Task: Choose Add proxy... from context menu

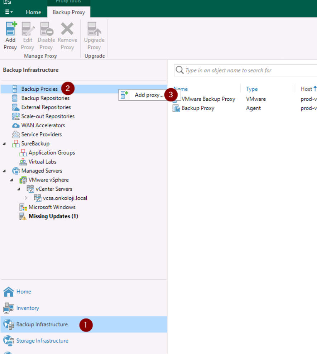Action: pos(149,95)
